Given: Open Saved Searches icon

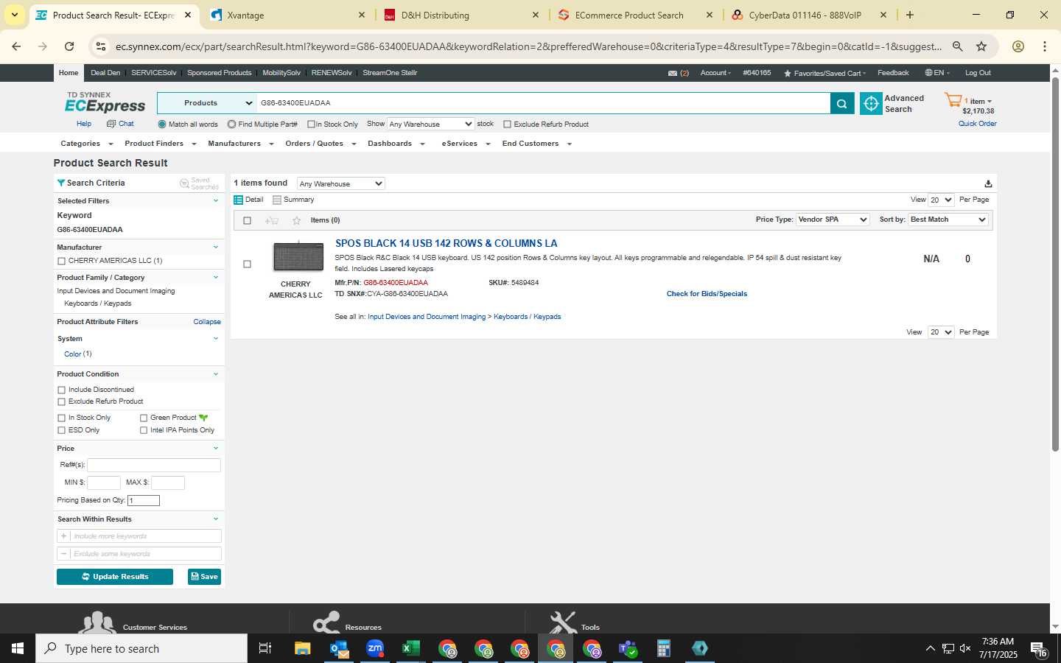Looking at the screenshot, I should [x=199, y=183].
